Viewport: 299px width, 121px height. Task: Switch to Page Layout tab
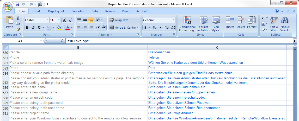pos(56,11)
